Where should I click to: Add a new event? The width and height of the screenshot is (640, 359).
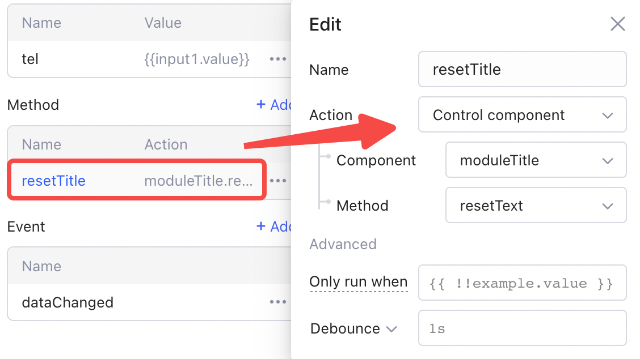(274, 226)
